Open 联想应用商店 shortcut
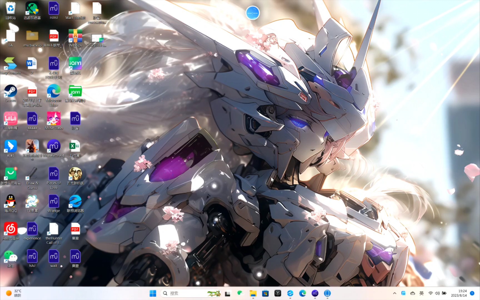 point(11,176)
